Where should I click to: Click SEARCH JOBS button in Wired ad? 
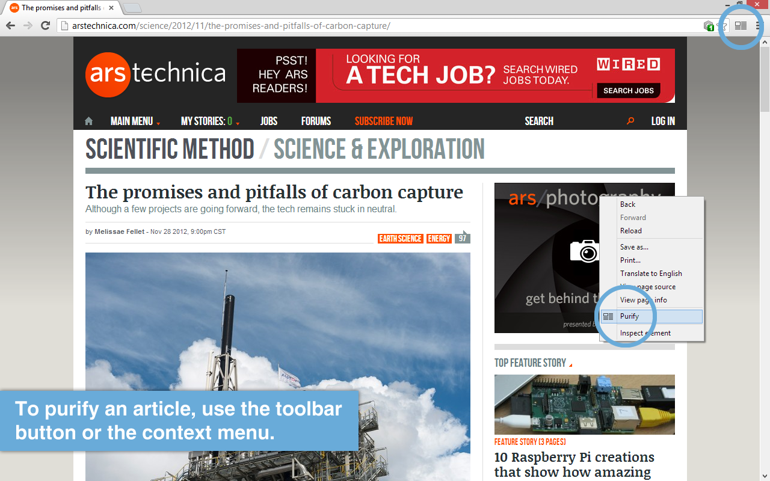click(629, 91)
